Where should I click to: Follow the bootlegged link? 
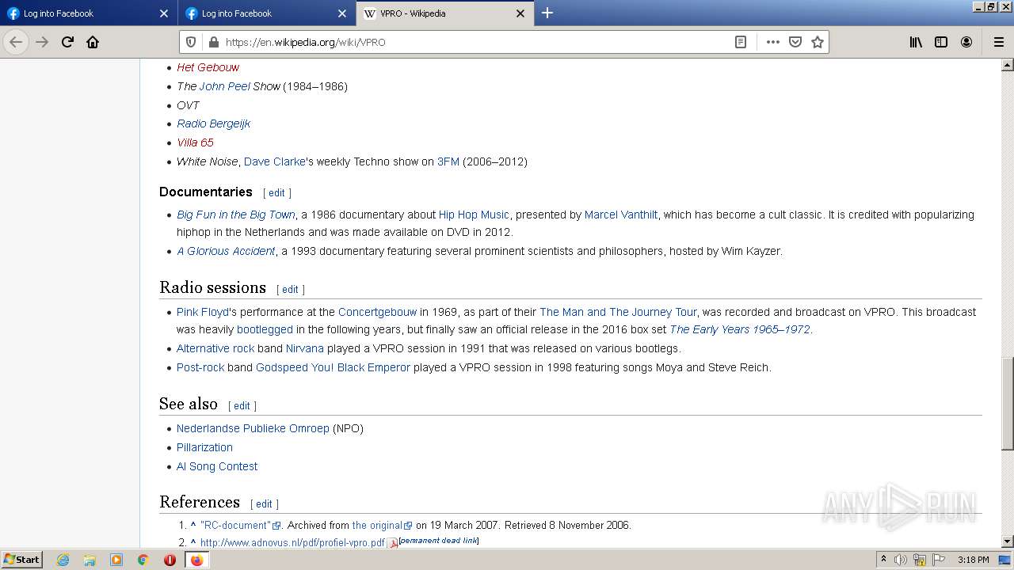pyautogui.click(x=265, y=329)
